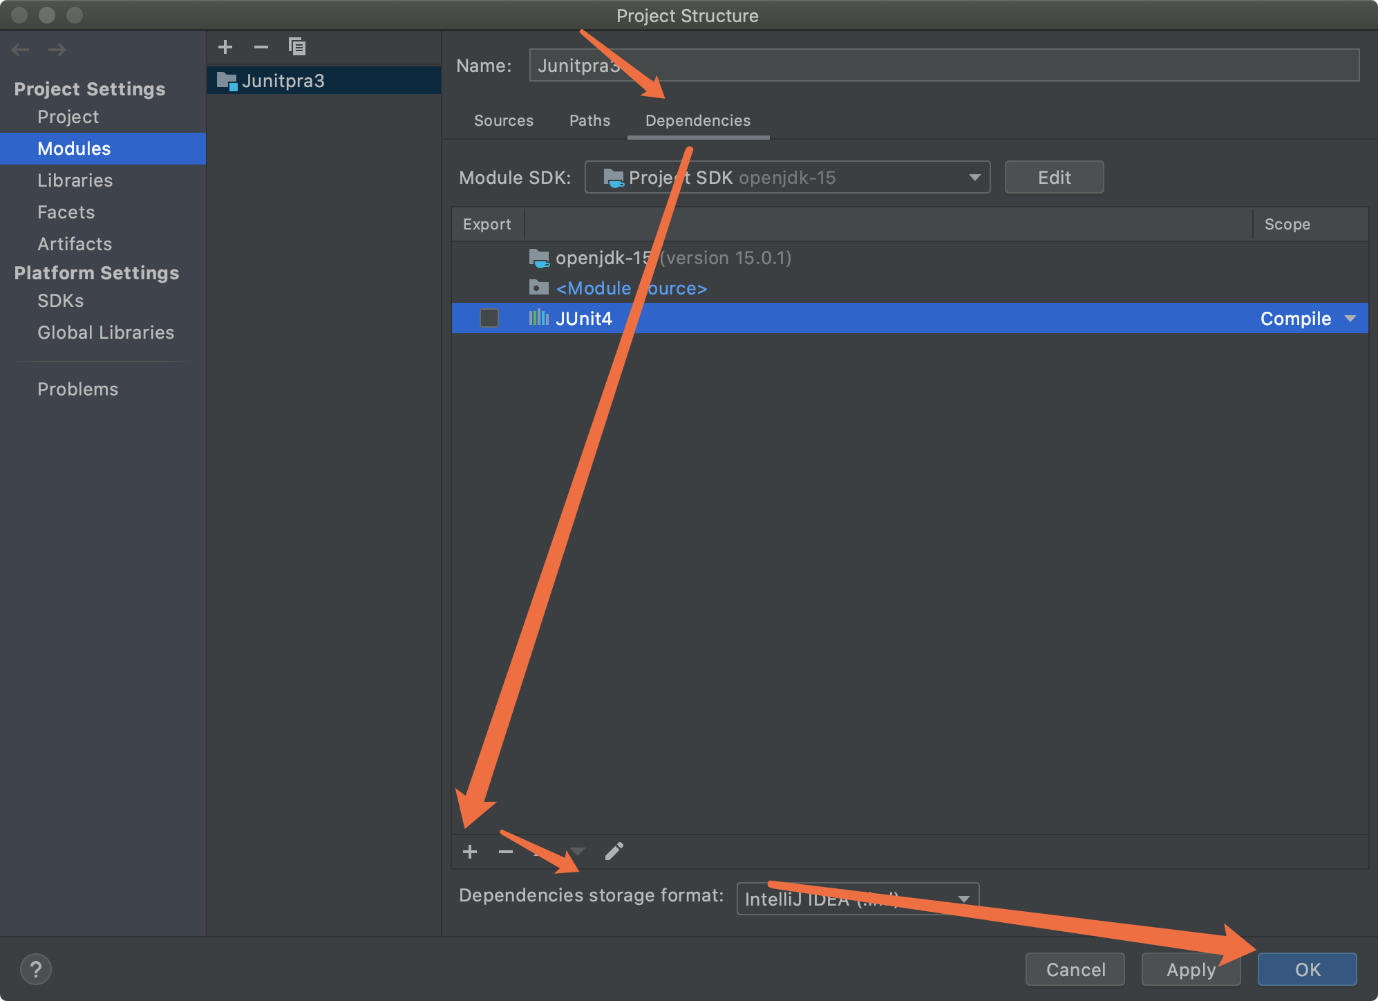Toggle the Export checkbox for JUnit4
The height and width of the screenshot is (1001, 1378).
pyautogui.click(x=489, y=318)
